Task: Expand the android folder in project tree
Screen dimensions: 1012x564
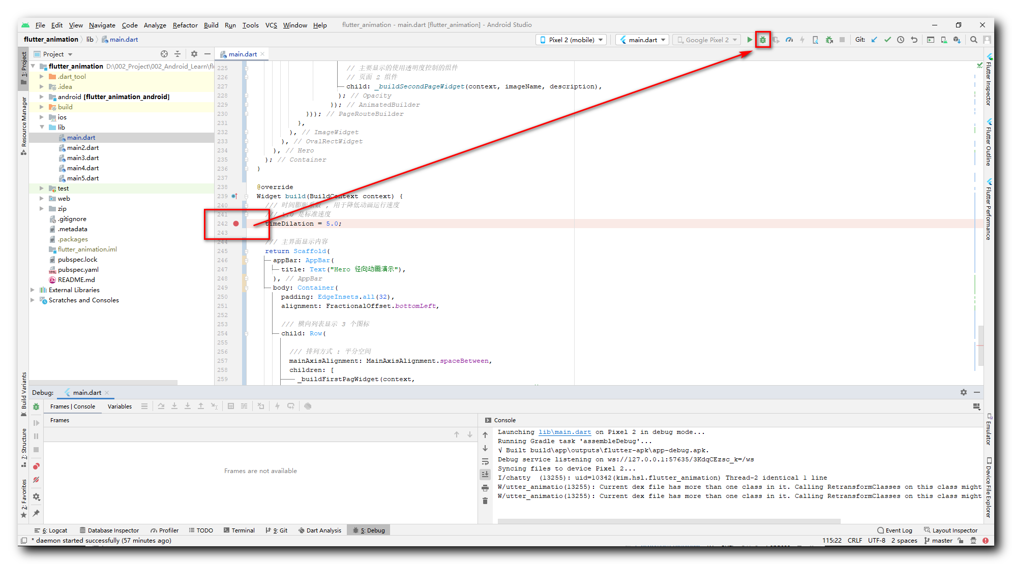Action: tap(42, 97)
